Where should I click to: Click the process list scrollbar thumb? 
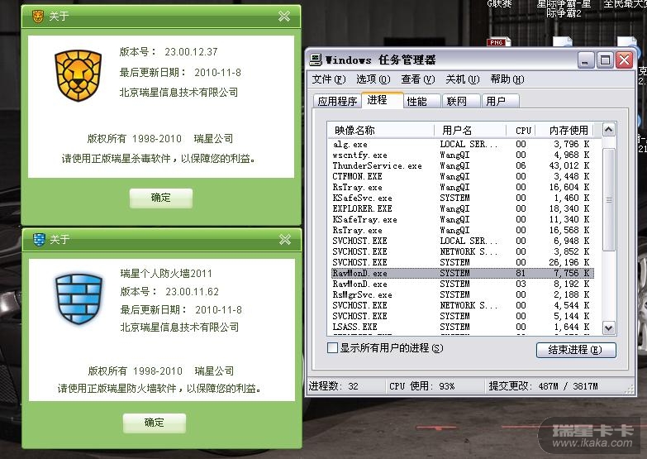[609, 199]
